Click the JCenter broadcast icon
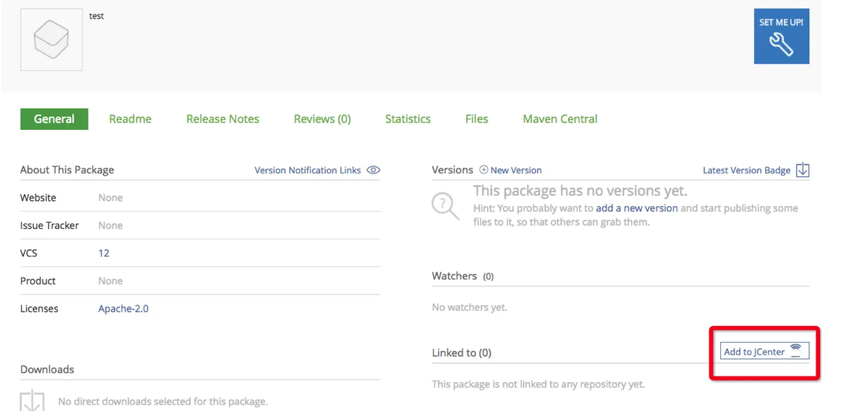The height and width of the screenshot is (411, 842). (795, 350)
